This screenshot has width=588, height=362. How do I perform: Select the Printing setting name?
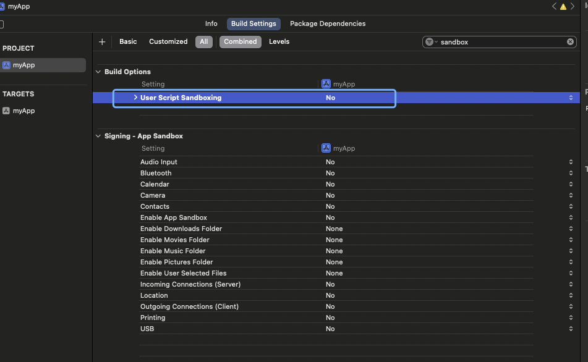point(153,318)
